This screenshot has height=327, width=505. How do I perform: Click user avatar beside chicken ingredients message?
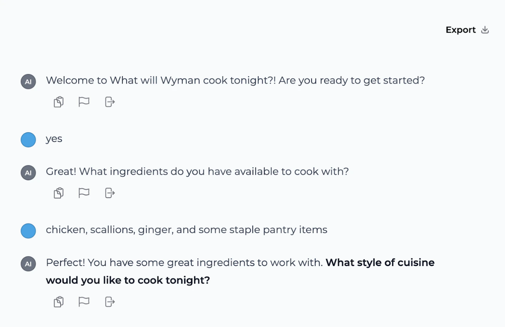pos(28,231)
